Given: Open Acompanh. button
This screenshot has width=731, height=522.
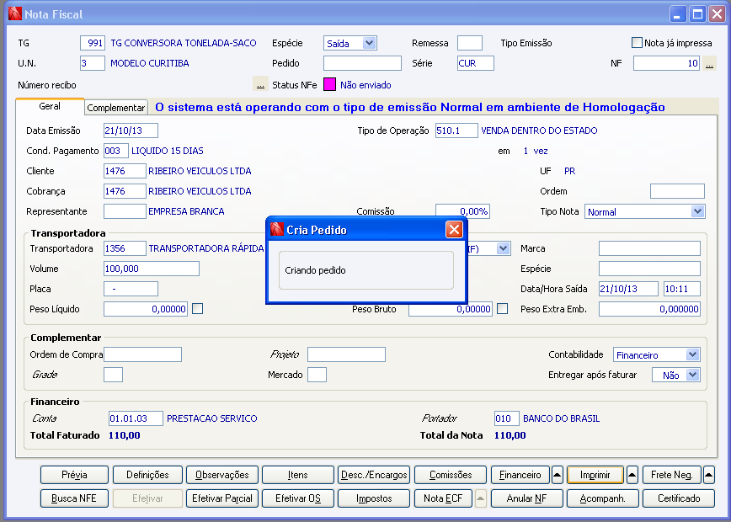Looking at the screenshot, I should click(603, 498).
